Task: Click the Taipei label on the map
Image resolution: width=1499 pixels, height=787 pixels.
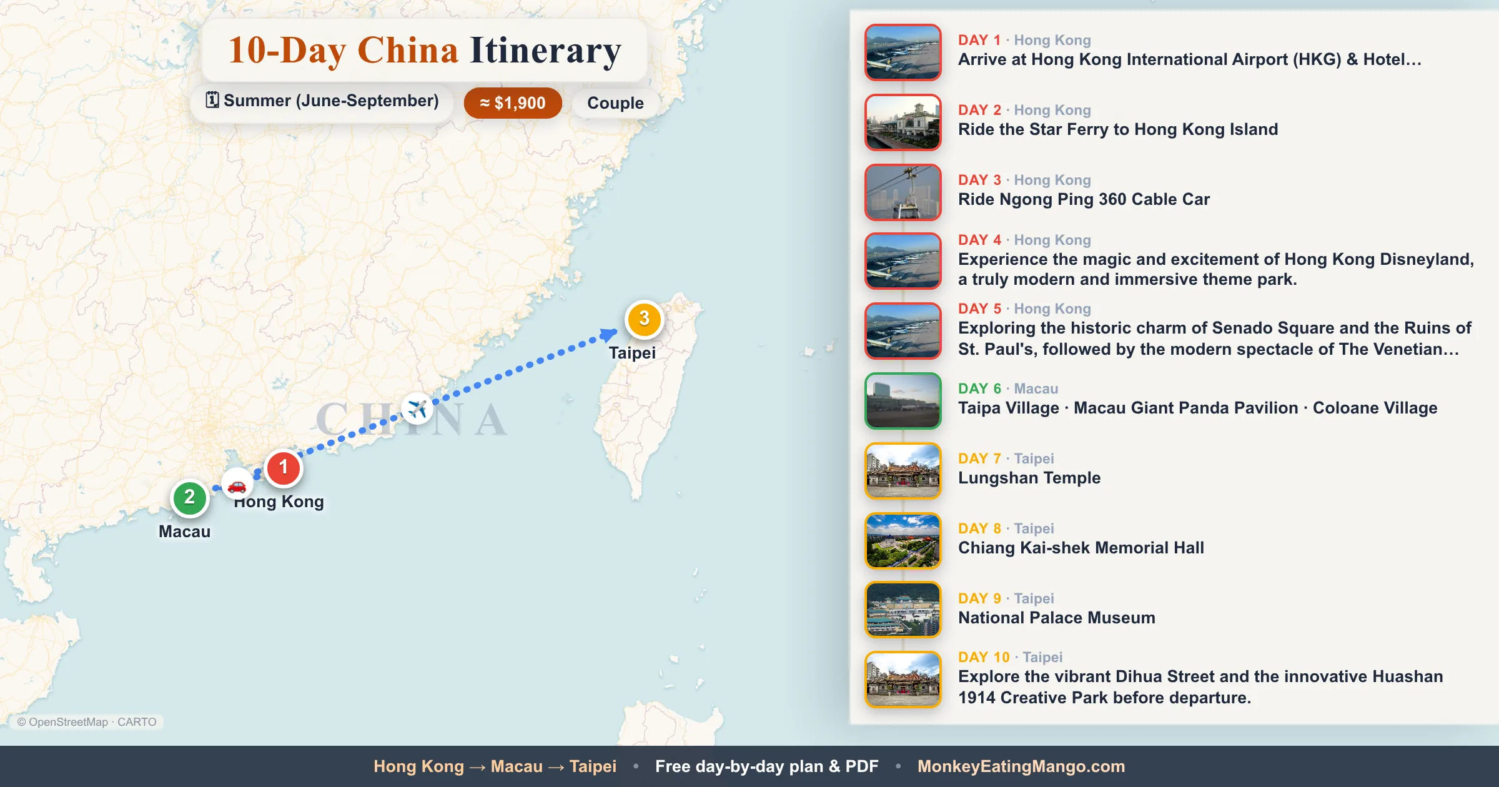Action: click(632, 353)
